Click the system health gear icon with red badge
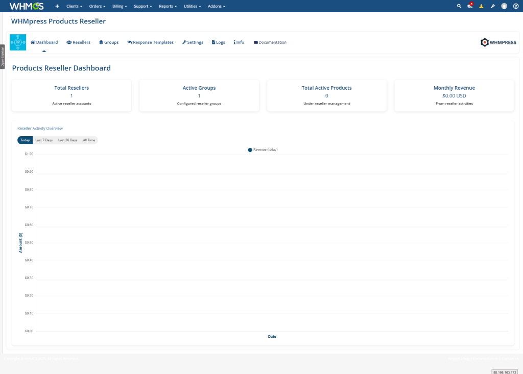Image resolution: width=523 pixels, height=374 pixels. click(469, 6)
